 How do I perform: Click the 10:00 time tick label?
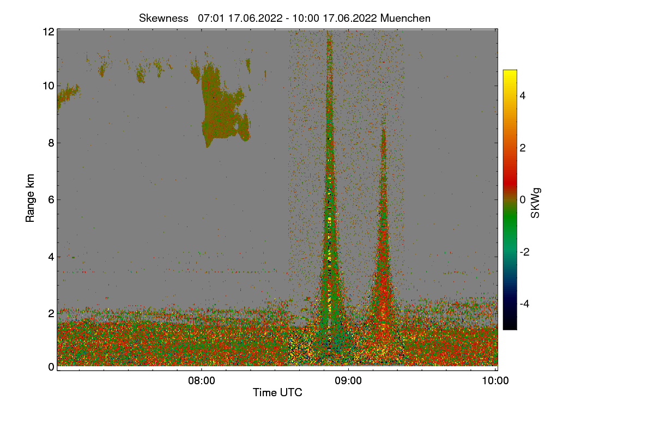tap(496, 381)
